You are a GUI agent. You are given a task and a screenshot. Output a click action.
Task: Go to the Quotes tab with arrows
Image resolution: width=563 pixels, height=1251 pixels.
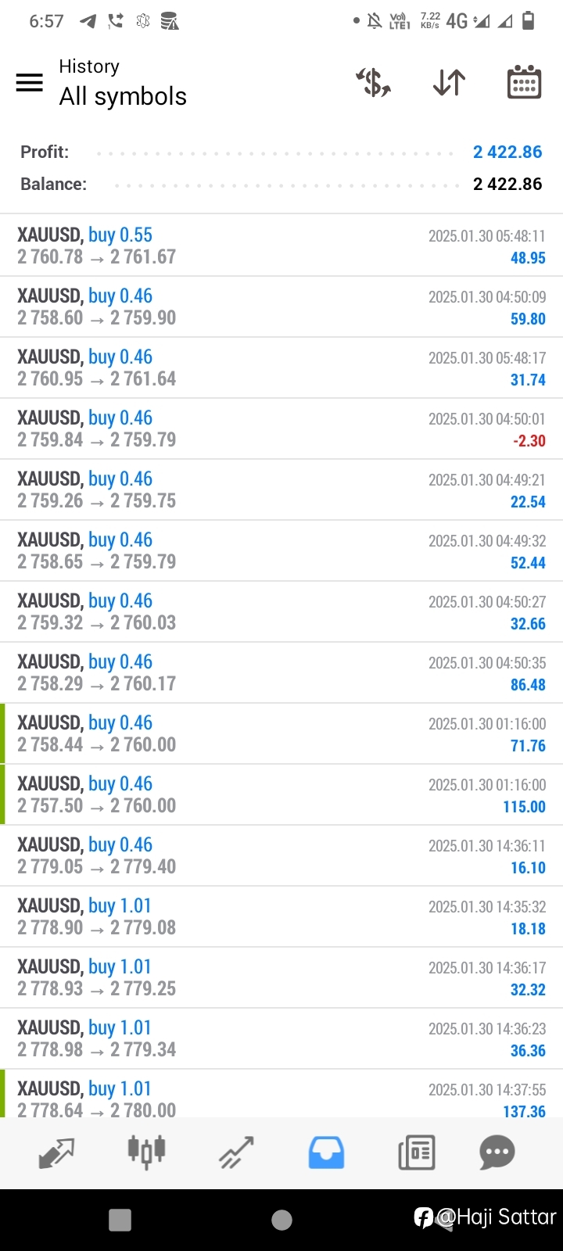pyautogui.click(x=56, y=1152)
